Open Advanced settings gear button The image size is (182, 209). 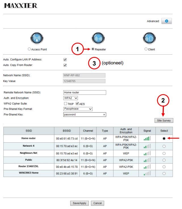(166, 21)
